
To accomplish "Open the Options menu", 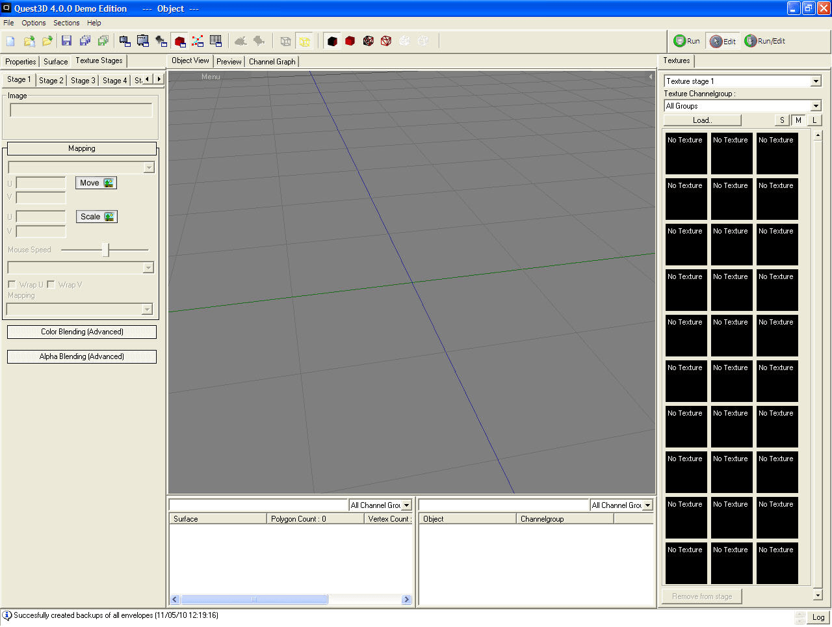I will (34, 23).
